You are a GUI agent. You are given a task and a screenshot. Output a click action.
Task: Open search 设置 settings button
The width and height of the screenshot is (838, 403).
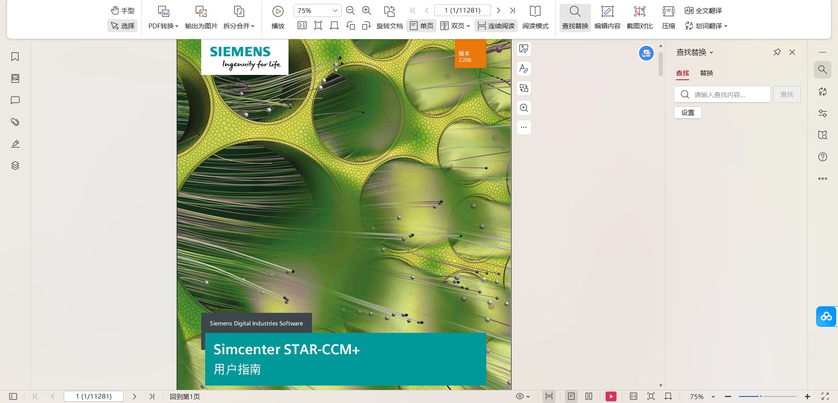[688, 113]
